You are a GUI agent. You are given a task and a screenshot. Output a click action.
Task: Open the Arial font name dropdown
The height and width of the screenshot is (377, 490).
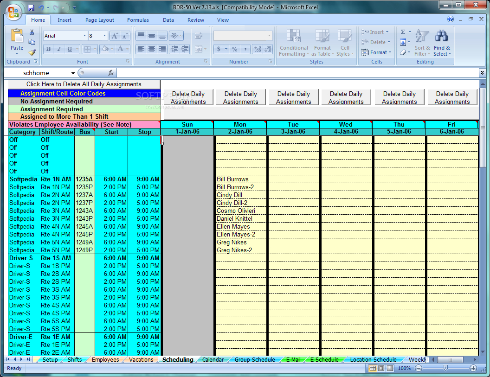point(84,36)
